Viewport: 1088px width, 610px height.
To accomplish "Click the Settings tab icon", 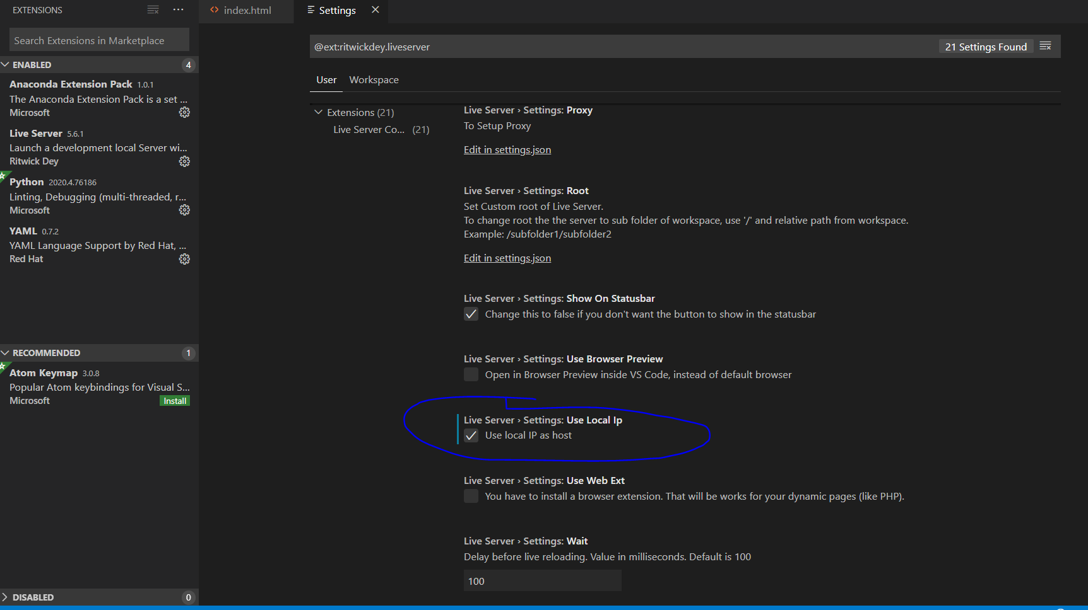I will [310, 10].
